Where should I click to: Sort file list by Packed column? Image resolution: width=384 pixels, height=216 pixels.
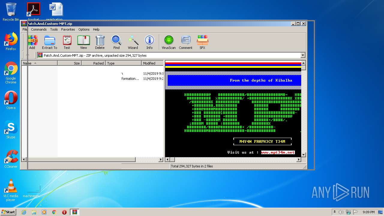pyautogui.click(x=93, y=63)
